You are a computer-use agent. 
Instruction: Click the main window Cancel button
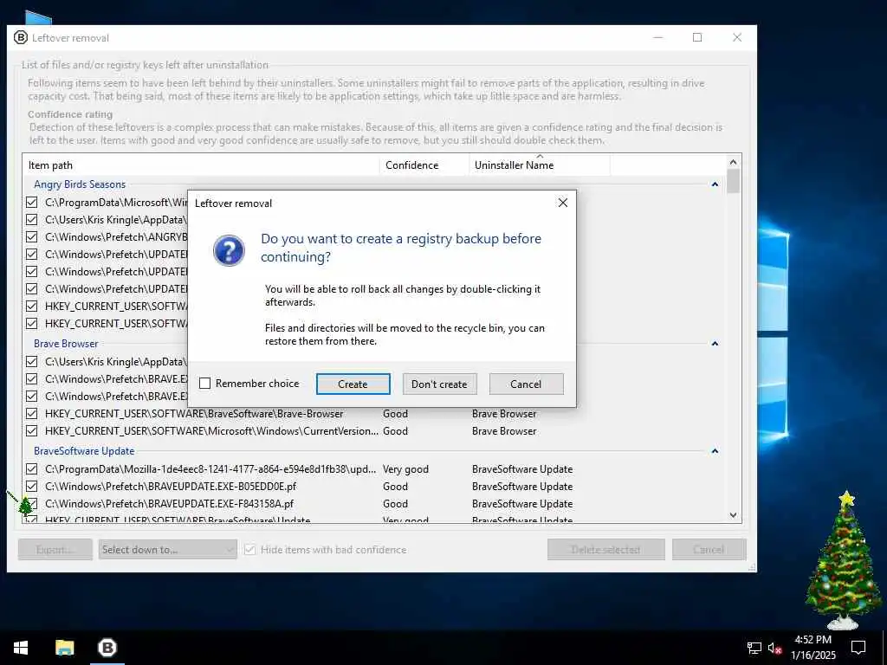(x=709, y=550)
